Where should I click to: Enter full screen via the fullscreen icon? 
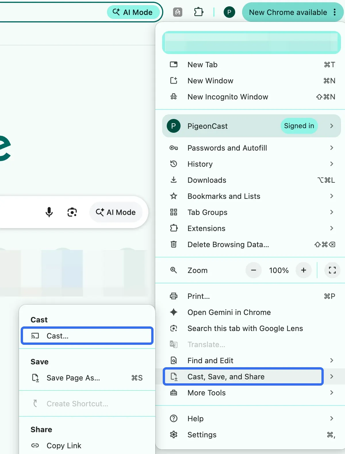(x=332, y=270)
